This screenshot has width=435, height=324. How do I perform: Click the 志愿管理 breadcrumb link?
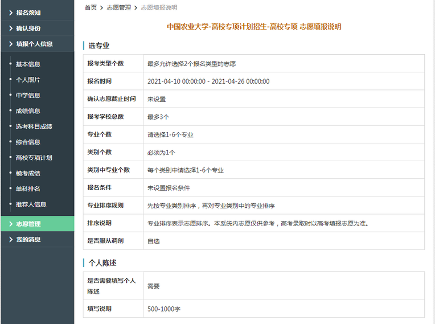(119, 8)
